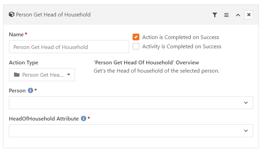Click the filter funnel icon in header
Viewport: 262px width, 152px height.
(x=215, y=15)
